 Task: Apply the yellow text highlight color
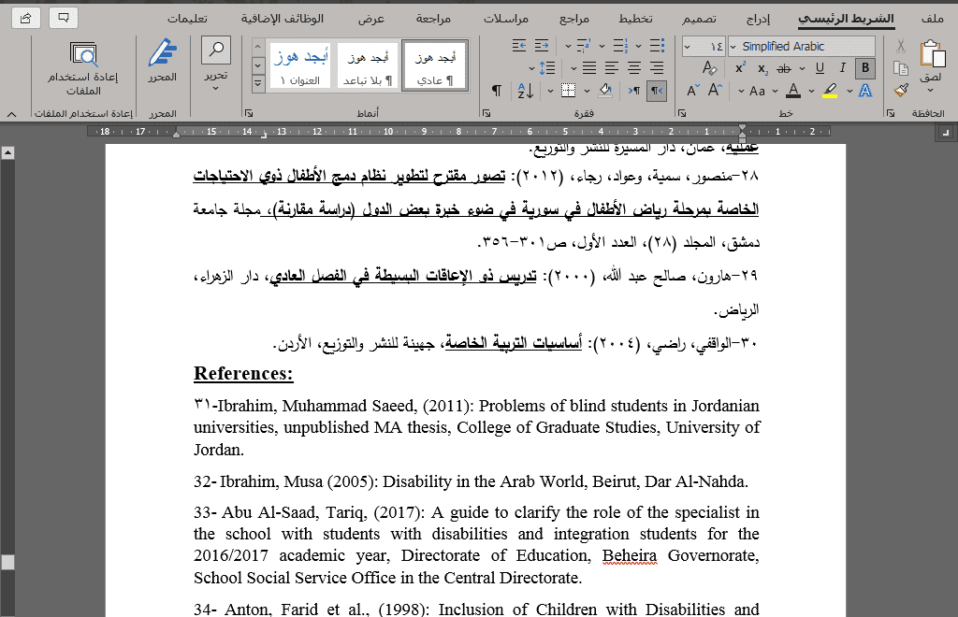click(x=829, y=91)
